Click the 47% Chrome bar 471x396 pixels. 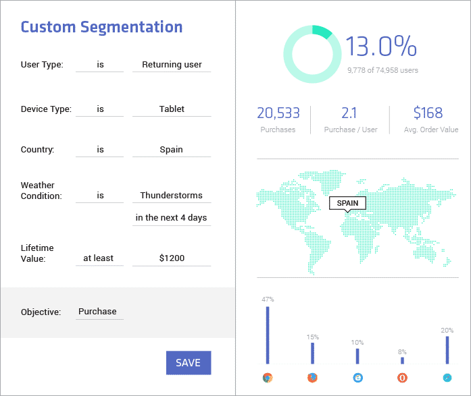point(268,335)
